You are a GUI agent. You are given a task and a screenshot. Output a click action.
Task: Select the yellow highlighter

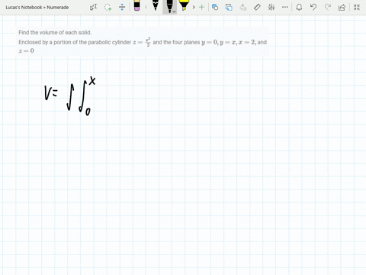pyautogui.click(x=184, y=5)
